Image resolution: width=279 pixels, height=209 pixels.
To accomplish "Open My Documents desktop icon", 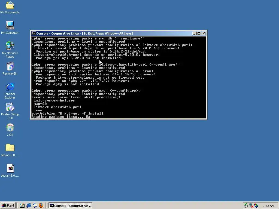I will point(10,7).
